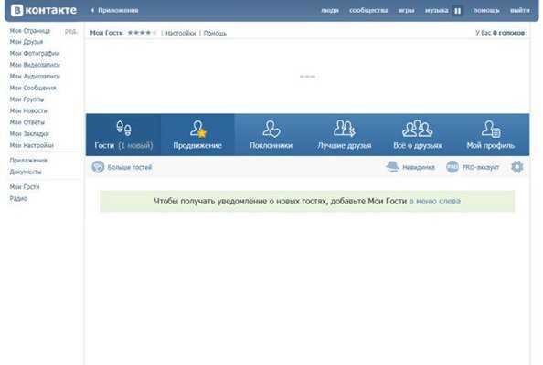
Task: Open the Гости tab with footprints icon
Action: [123, 135]
